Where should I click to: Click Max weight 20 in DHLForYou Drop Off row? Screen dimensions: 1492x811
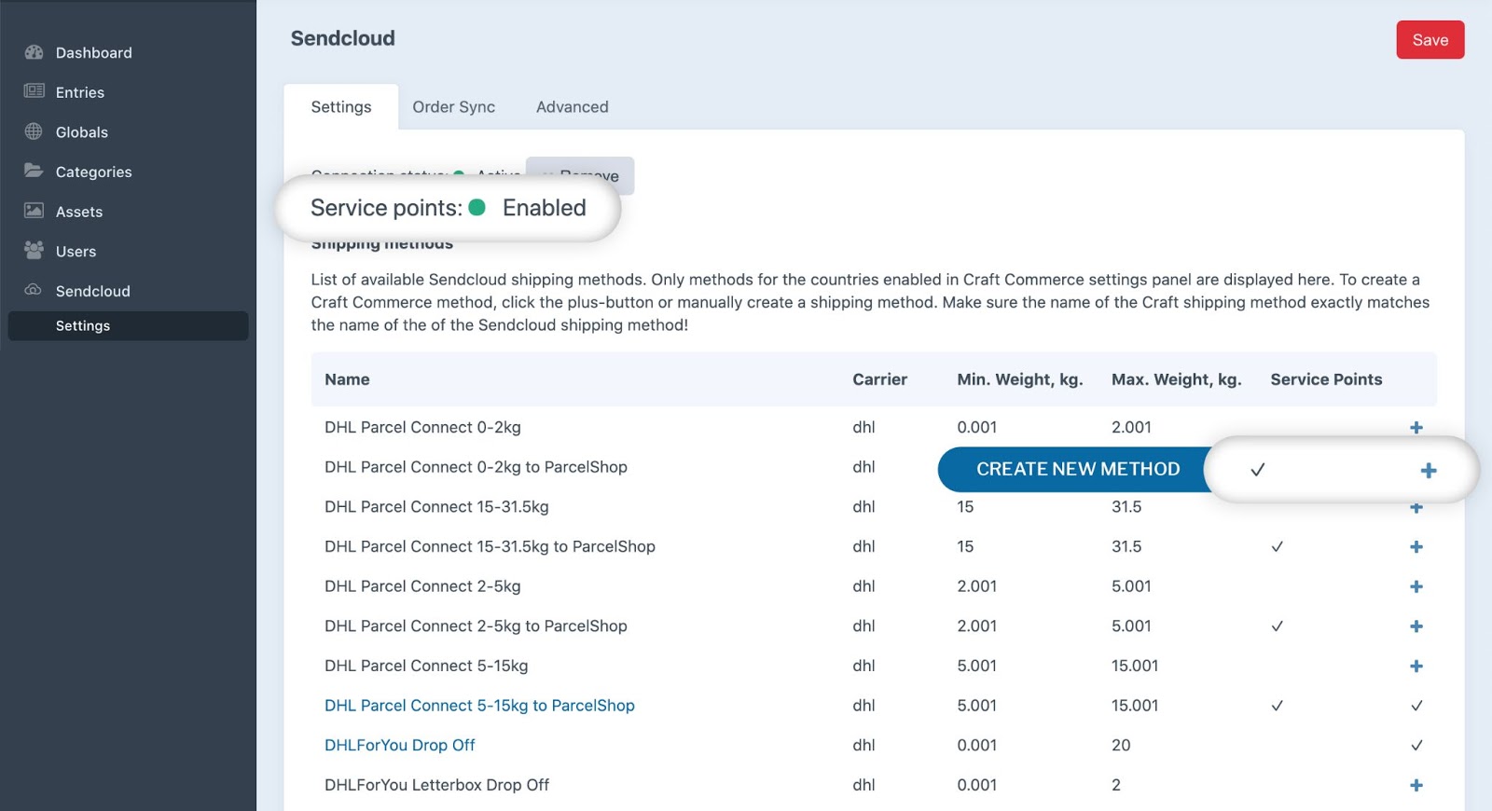pos(1121,746)
